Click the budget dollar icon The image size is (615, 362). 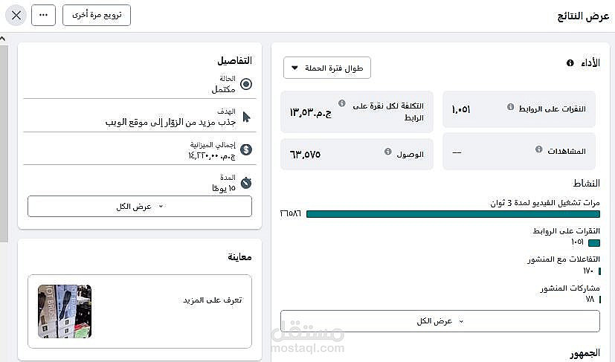tap(246, 149)
